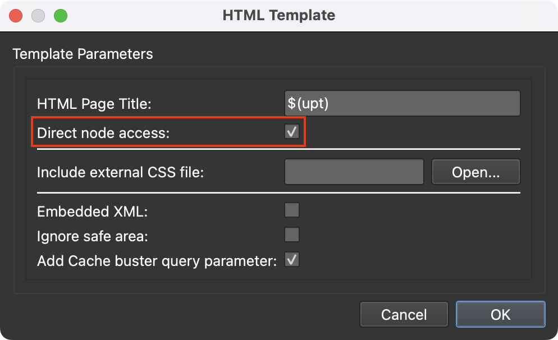The height and width of the screenshot is (340, 558).
Task: Click the 'Add Cache buster query parameter:' label
Action: (157, 261)
